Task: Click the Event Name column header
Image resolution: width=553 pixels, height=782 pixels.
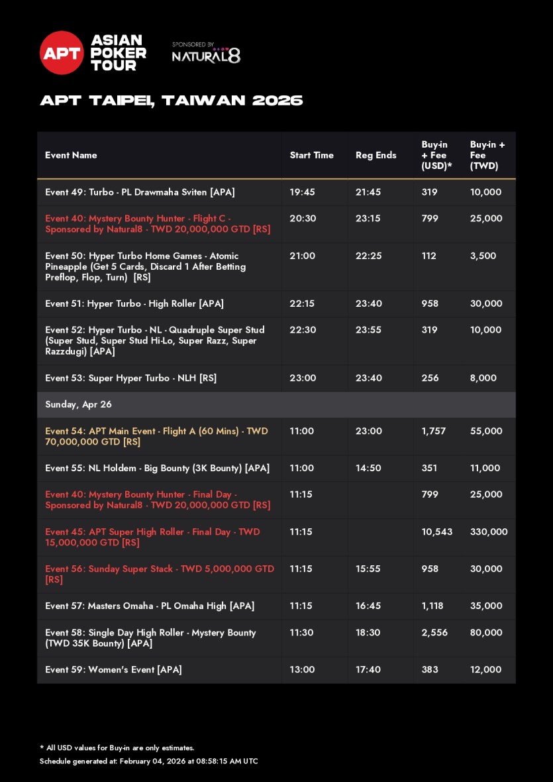Action: [71, 155]
